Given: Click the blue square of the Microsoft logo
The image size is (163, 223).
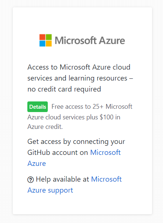Looking at the screenshot, I should tap(42, 44).
